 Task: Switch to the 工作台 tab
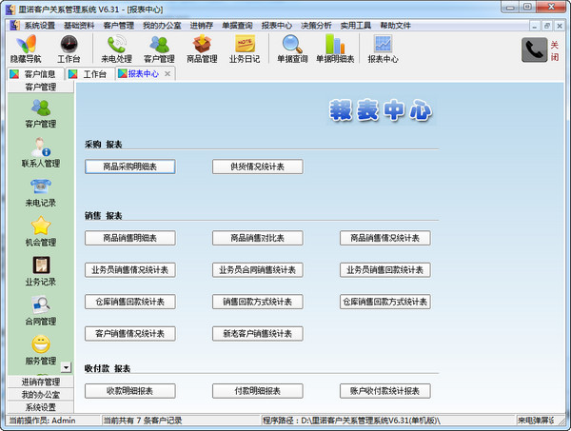click(x=90, y=74)
